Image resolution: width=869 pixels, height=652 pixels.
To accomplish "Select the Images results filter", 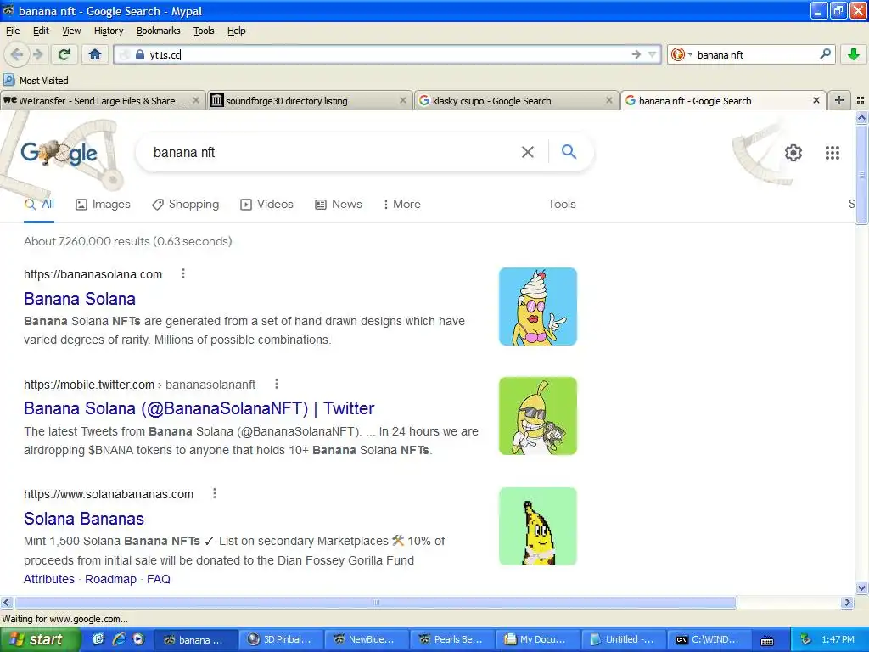I will (103, 204).
